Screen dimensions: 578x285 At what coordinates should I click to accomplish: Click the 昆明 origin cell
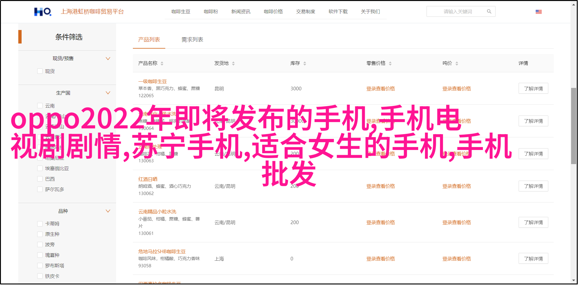click(219, 88)
